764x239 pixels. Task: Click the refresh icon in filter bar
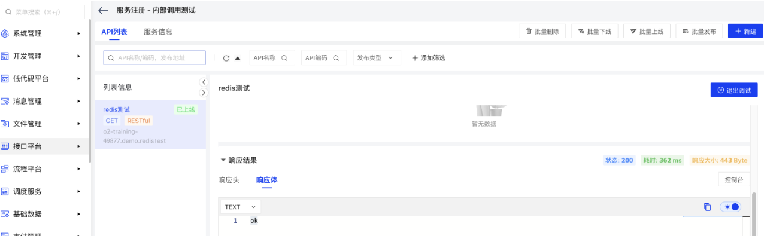coord(226,58)
